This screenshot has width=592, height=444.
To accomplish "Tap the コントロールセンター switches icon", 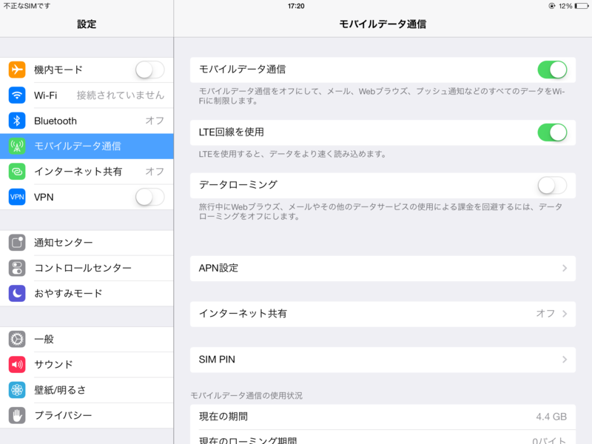I will [x=17, y=268].
